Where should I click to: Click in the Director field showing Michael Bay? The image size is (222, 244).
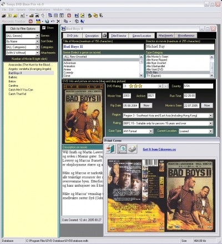coord(180,47)
